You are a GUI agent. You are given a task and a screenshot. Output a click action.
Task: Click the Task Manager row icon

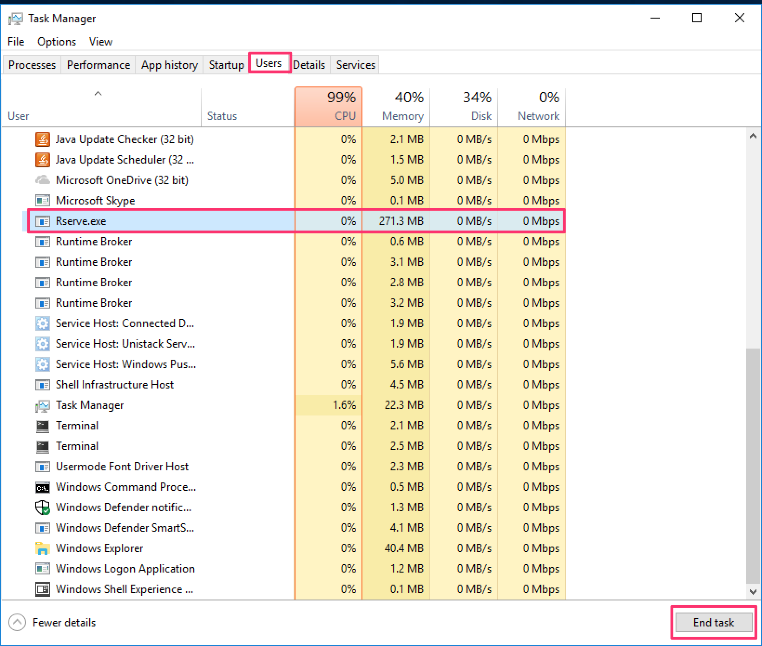click(x=43, y=406)
